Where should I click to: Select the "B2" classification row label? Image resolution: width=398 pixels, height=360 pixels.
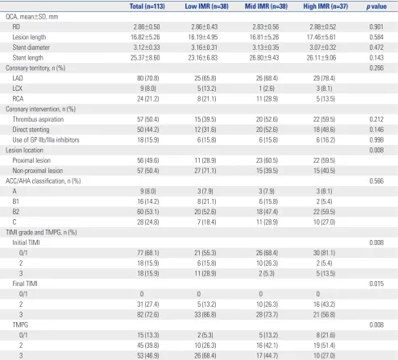15,212
